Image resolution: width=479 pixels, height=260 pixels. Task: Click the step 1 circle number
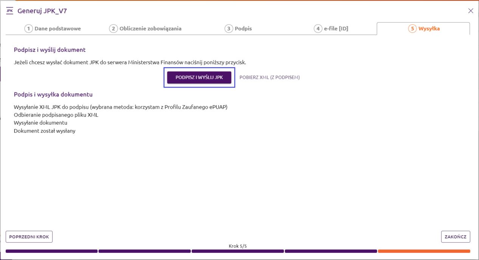tap(29, 29)
